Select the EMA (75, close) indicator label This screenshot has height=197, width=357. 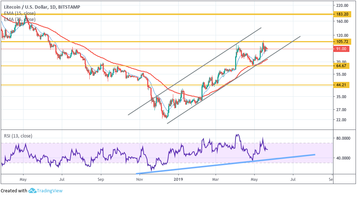20,19
